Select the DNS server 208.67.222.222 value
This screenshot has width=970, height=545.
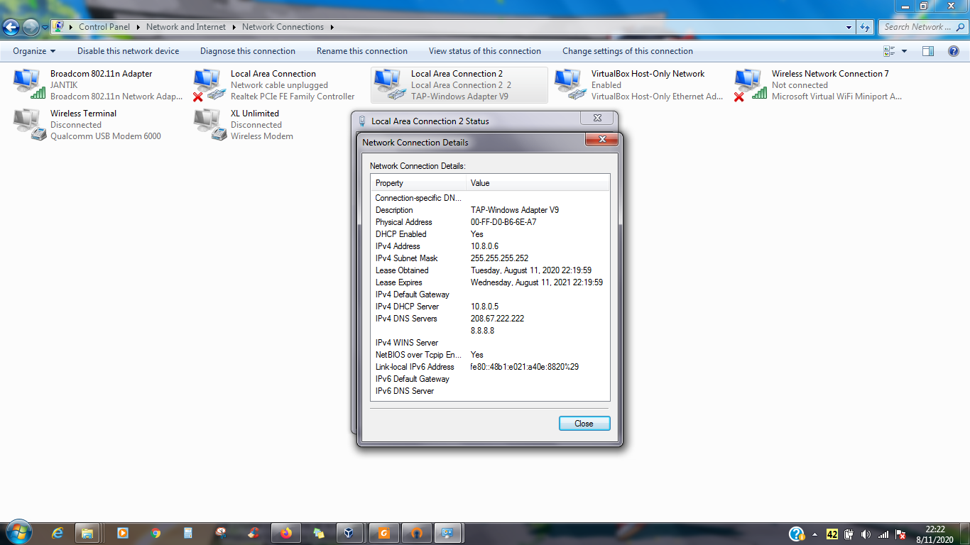tap(497, 319)
